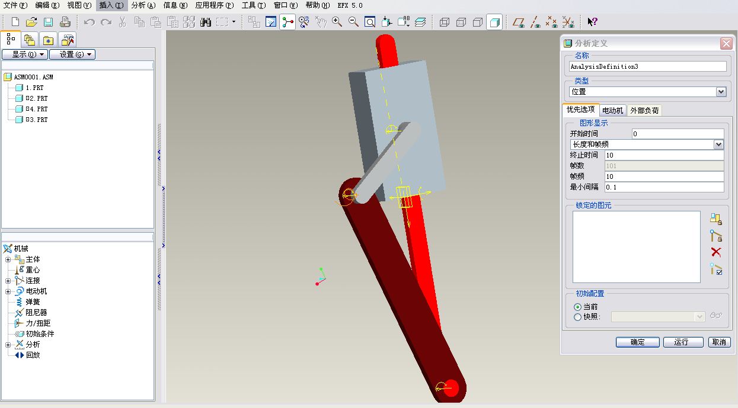The width and height of the screenshot is (738, 408).
Task: Toggle datum axes display icon
Action: click(x=535, y=23)
